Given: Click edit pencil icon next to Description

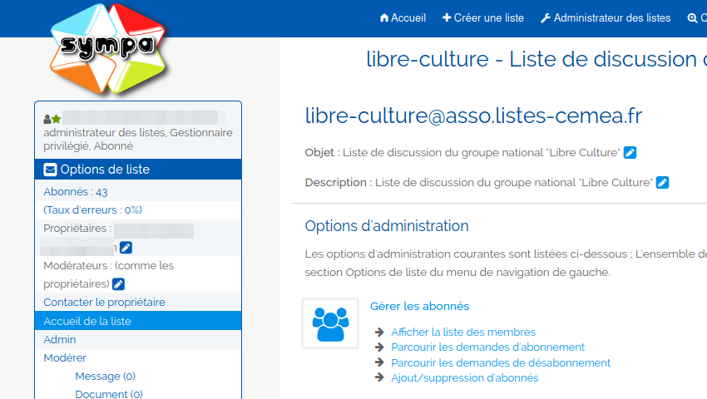Looking at the screenshot, I should 662,182.
